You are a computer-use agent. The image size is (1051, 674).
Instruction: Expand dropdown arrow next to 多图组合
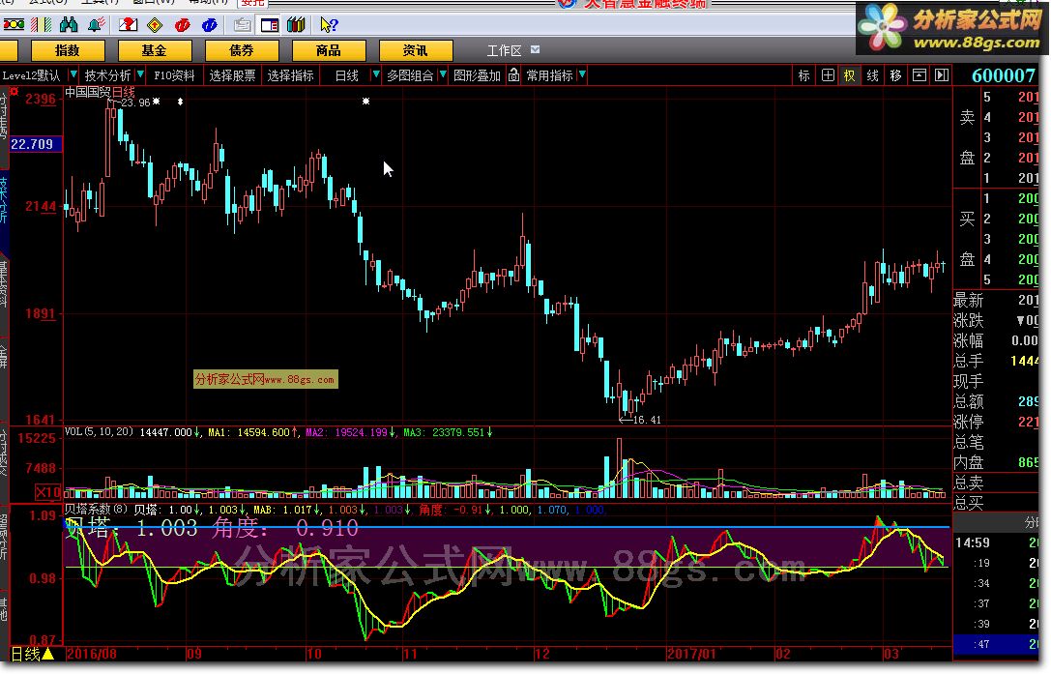(x=443, y=75)
